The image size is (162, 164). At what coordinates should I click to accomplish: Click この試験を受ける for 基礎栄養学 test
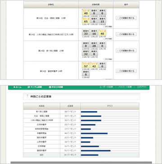(x=126, y=71)
